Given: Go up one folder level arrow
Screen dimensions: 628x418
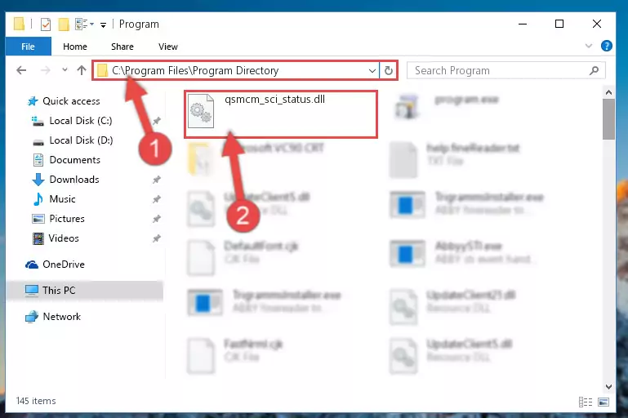Looking at the screenshot, I should [x=82, y=70].
